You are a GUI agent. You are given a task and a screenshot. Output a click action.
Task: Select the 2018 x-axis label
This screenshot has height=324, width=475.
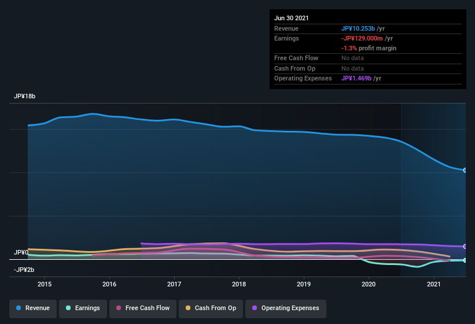click(239, 284)
